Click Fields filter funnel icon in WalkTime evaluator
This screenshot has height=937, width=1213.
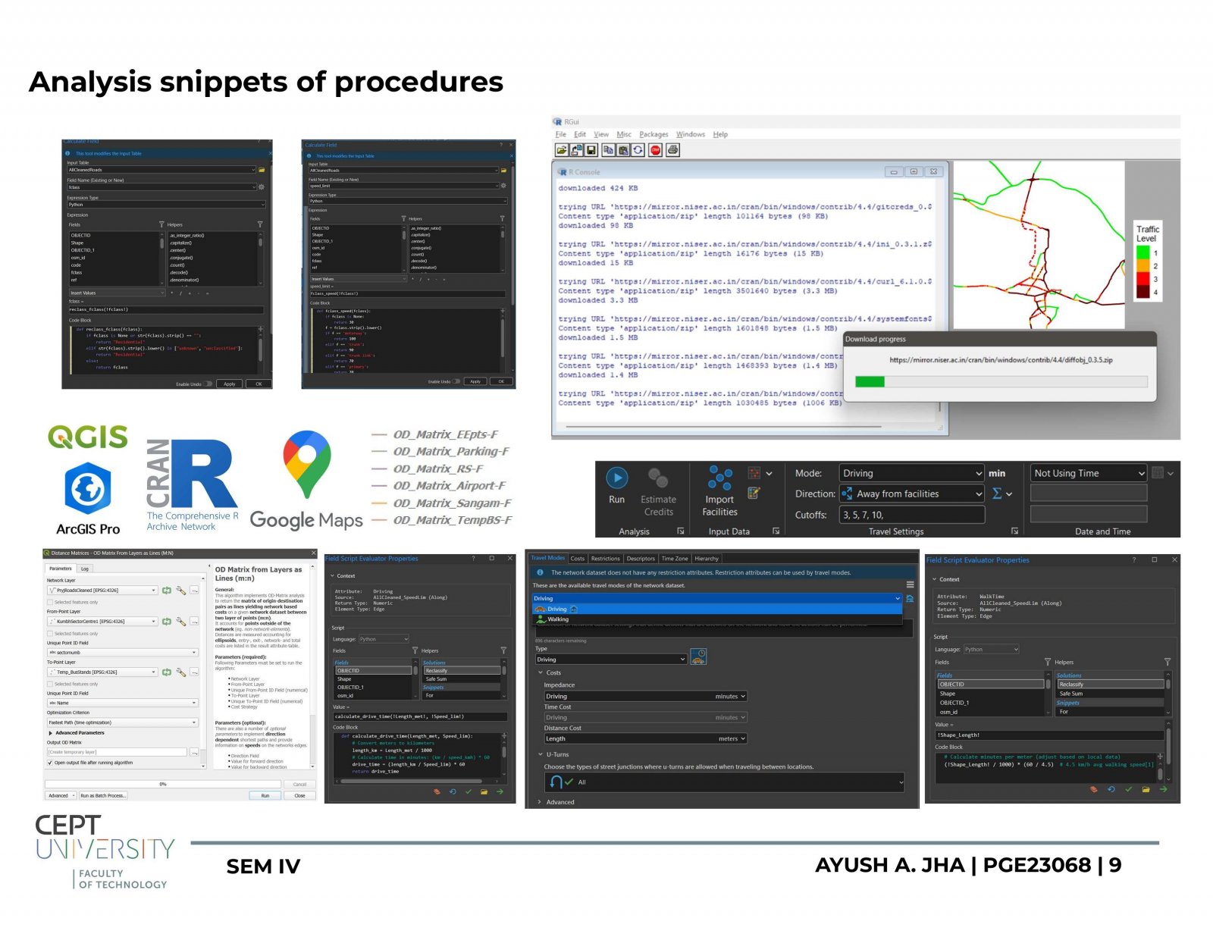1048,662
